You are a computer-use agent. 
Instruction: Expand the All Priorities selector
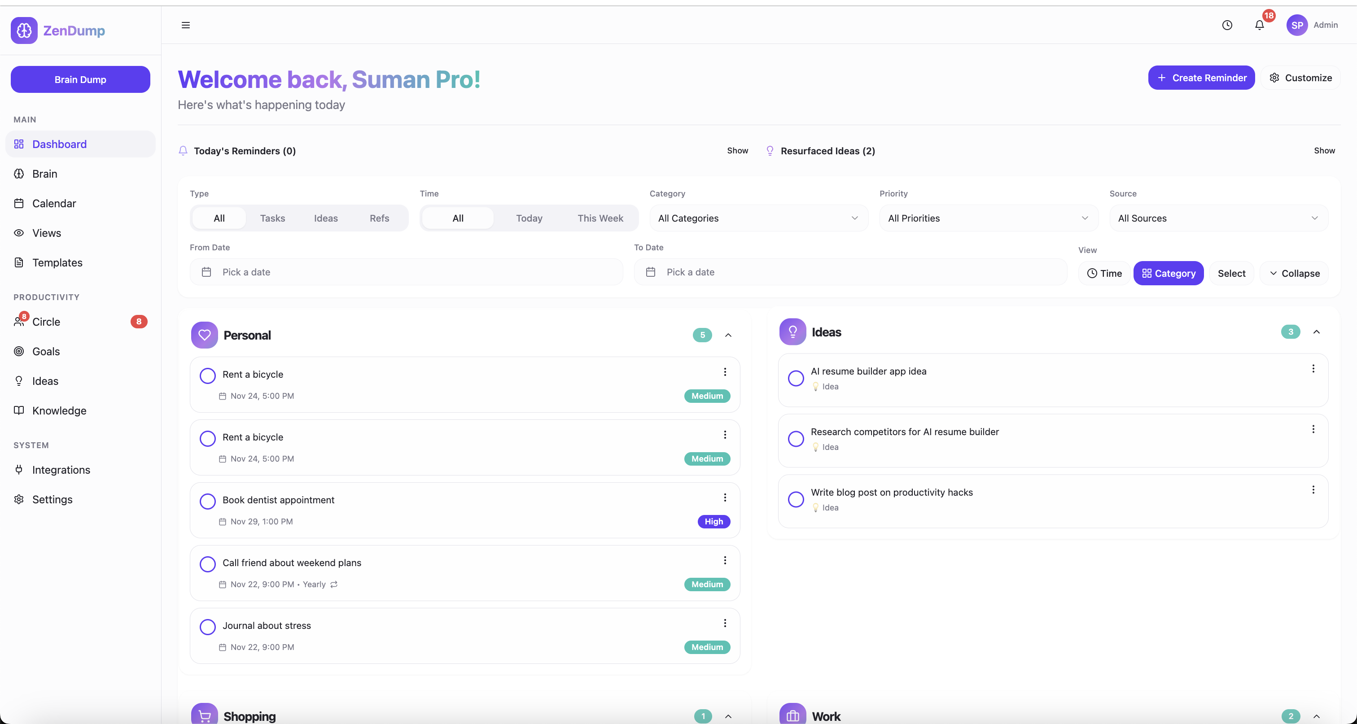tap(988, 218)
